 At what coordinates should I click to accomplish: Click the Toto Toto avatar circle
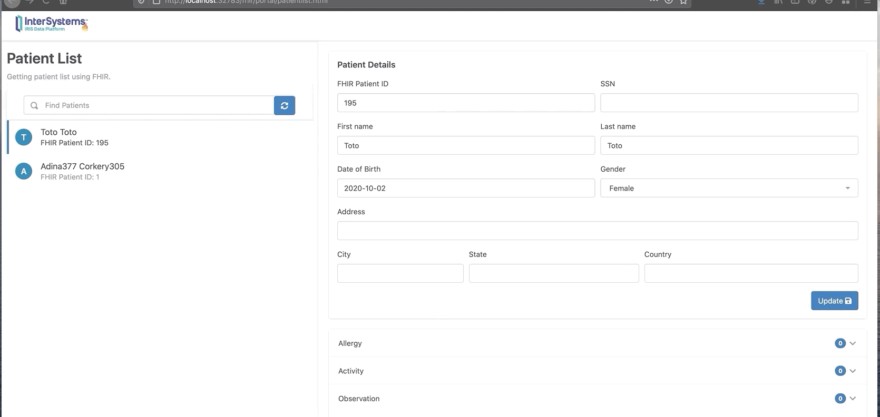[x=23, y=137]
